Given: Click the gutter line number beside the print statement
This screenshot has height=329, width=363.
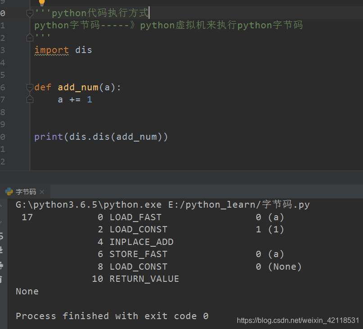Looking at the screenshot, I should tap(3, 137).
